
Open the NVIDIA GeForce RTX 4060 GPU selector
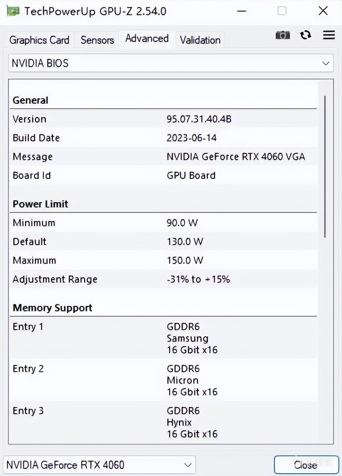coord(99,465)
